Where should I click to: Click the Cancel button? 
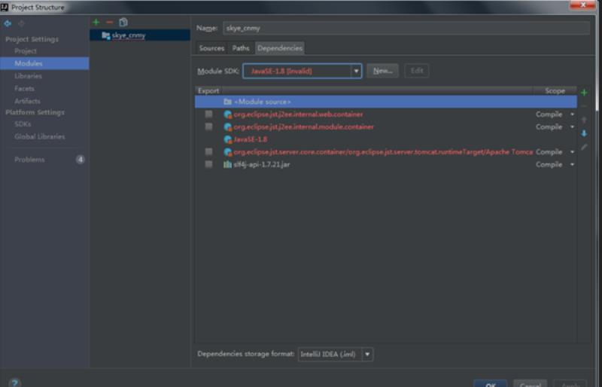pyautogui.click(x=531, y=383)
